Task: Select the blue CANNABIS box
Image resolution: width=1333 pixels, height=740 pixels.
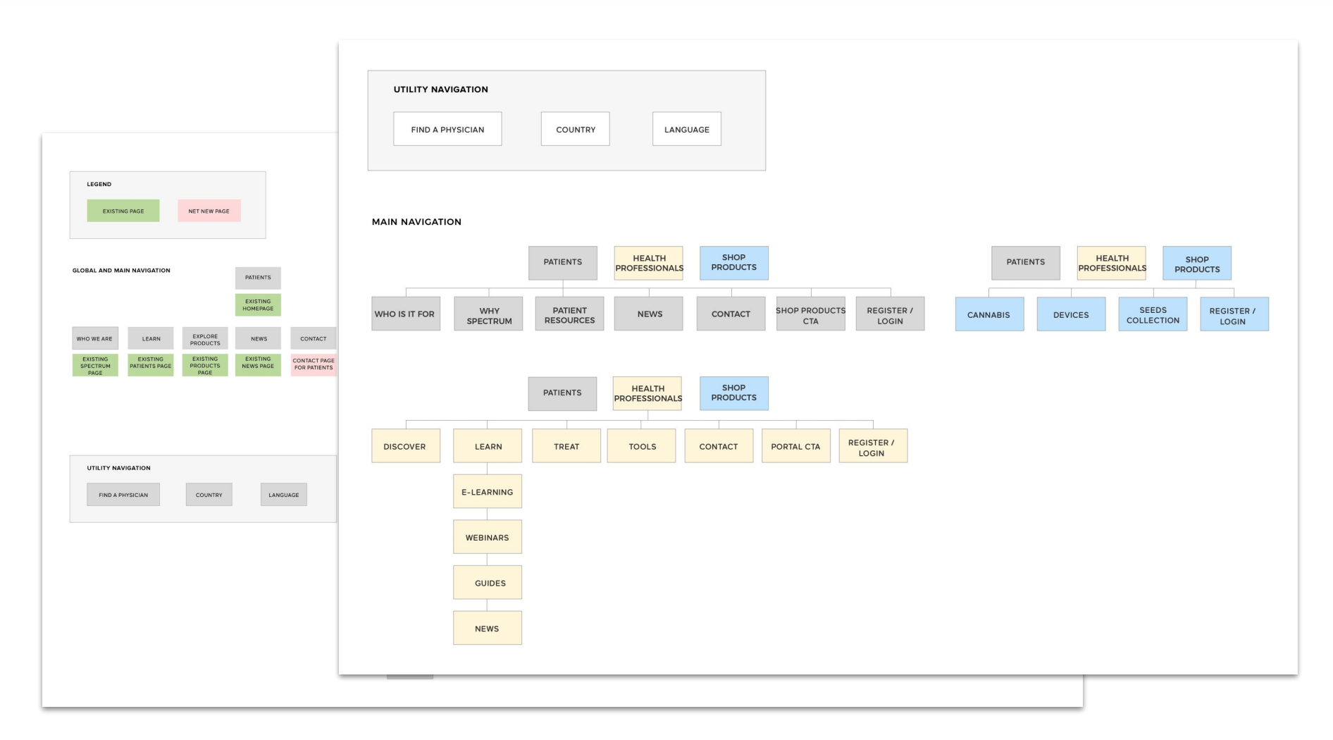Action: click(989, 314)
